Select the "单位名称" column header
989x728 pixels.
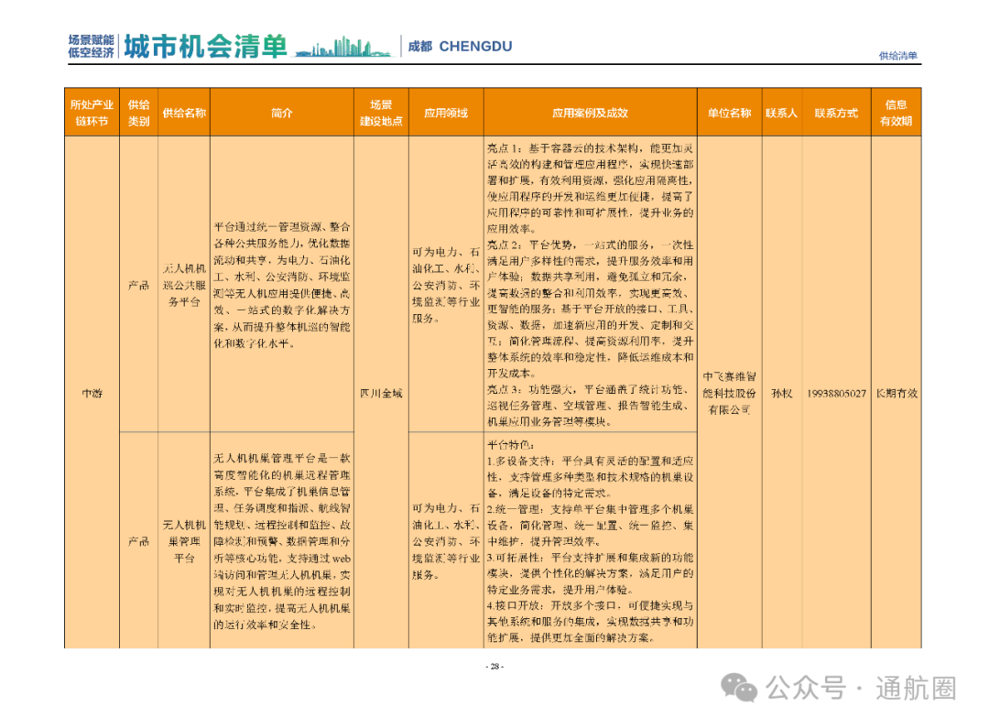730,113
